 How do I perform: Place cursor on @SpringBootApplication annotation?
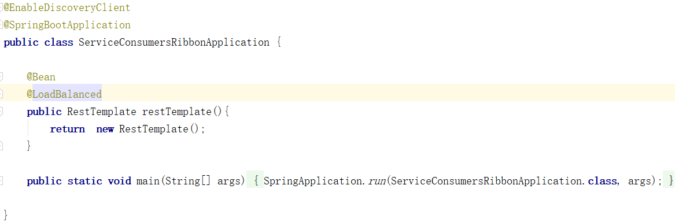tap(67, 25)
